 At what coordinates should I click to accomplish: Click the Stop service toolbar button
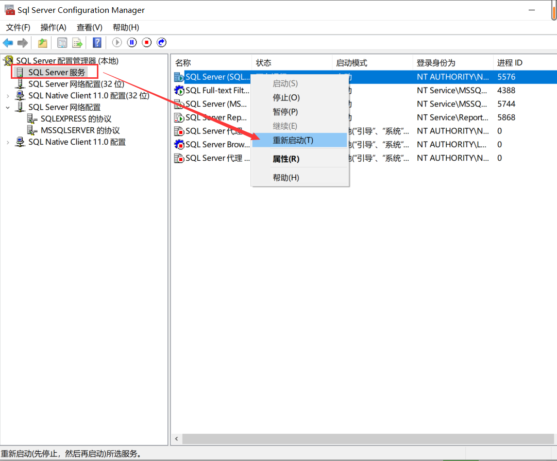147,43
